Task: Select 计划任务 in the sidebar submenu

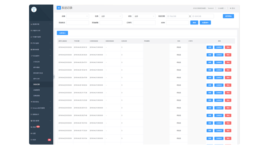Action: [36, 62]
